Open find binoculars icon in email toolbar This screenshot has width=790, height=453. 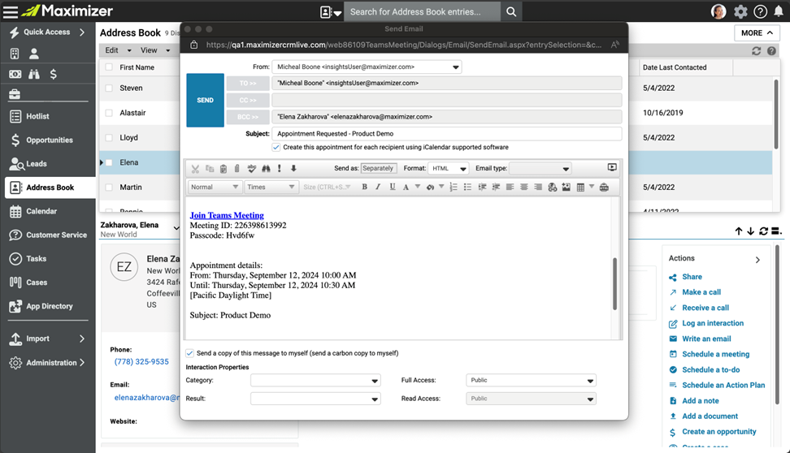(x=266, y=169)
